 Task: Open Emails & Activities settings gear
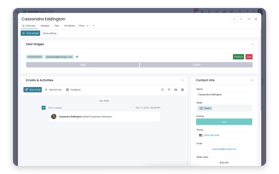pos(182,90)
